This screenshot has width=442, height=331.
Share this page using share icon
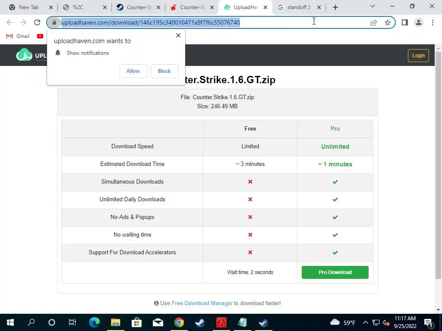pos(374,22)
